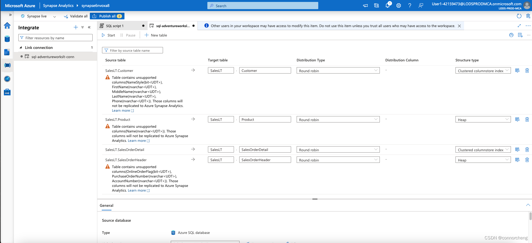
Task: Edit column mapping for Customer table
Action: click(x=517, y=70)
